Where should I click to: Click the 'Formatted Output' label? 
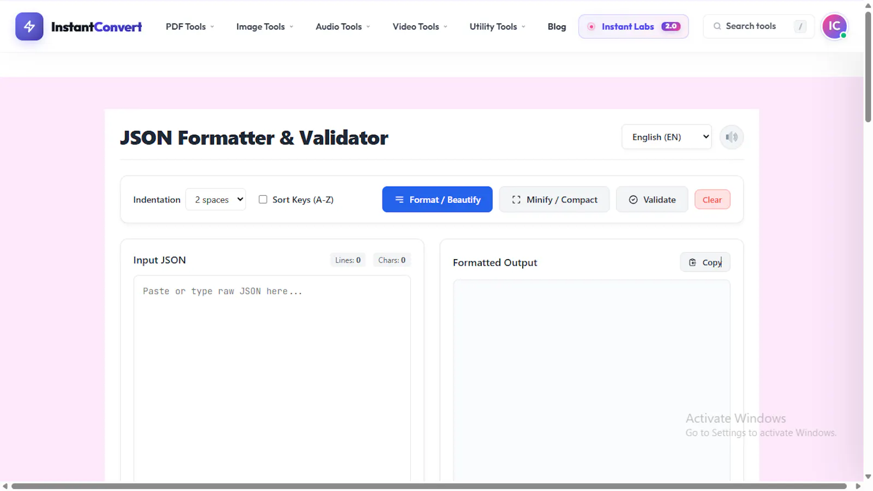(495, 262)
